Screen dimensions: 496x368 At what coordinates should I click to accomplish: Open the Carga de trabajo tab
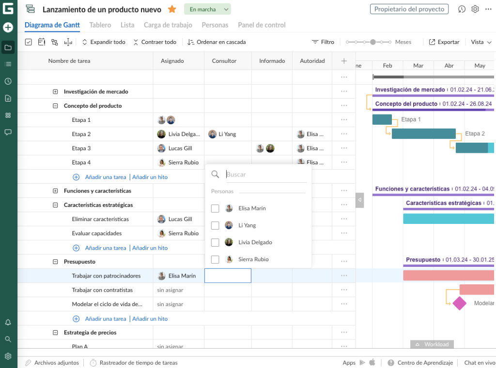point(168,25)
